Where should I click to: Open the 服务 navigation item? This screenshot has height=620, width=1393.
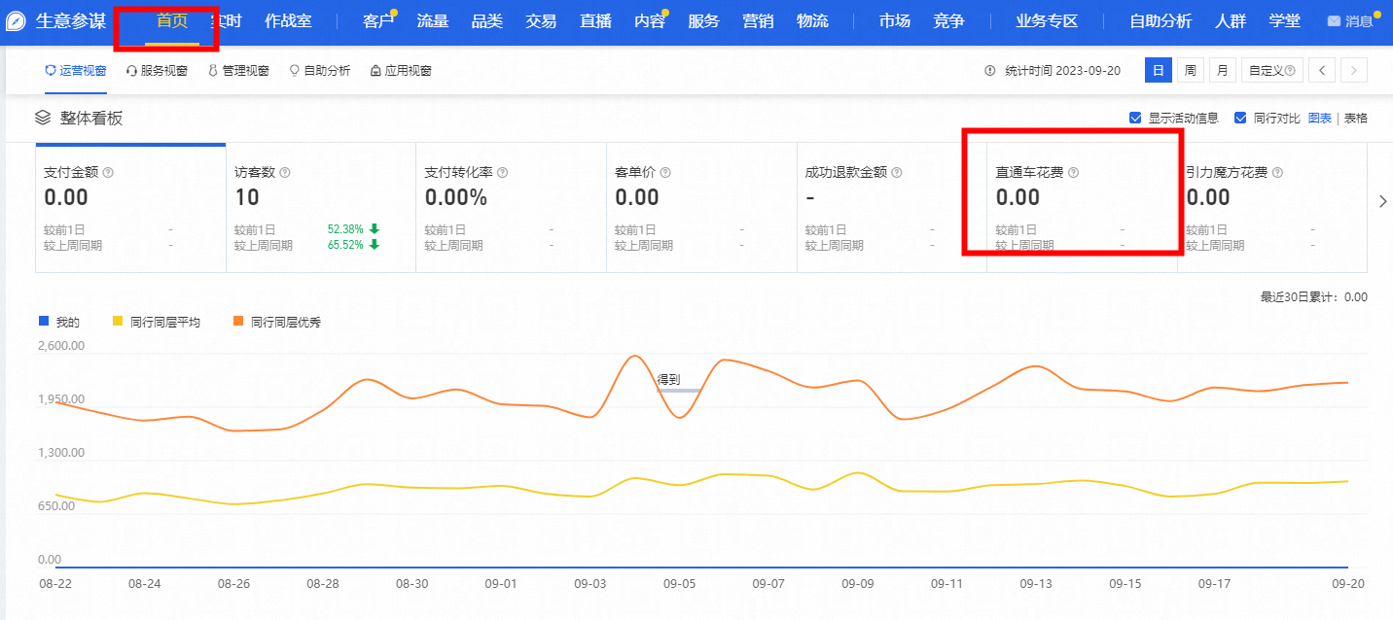pos(703,20)
